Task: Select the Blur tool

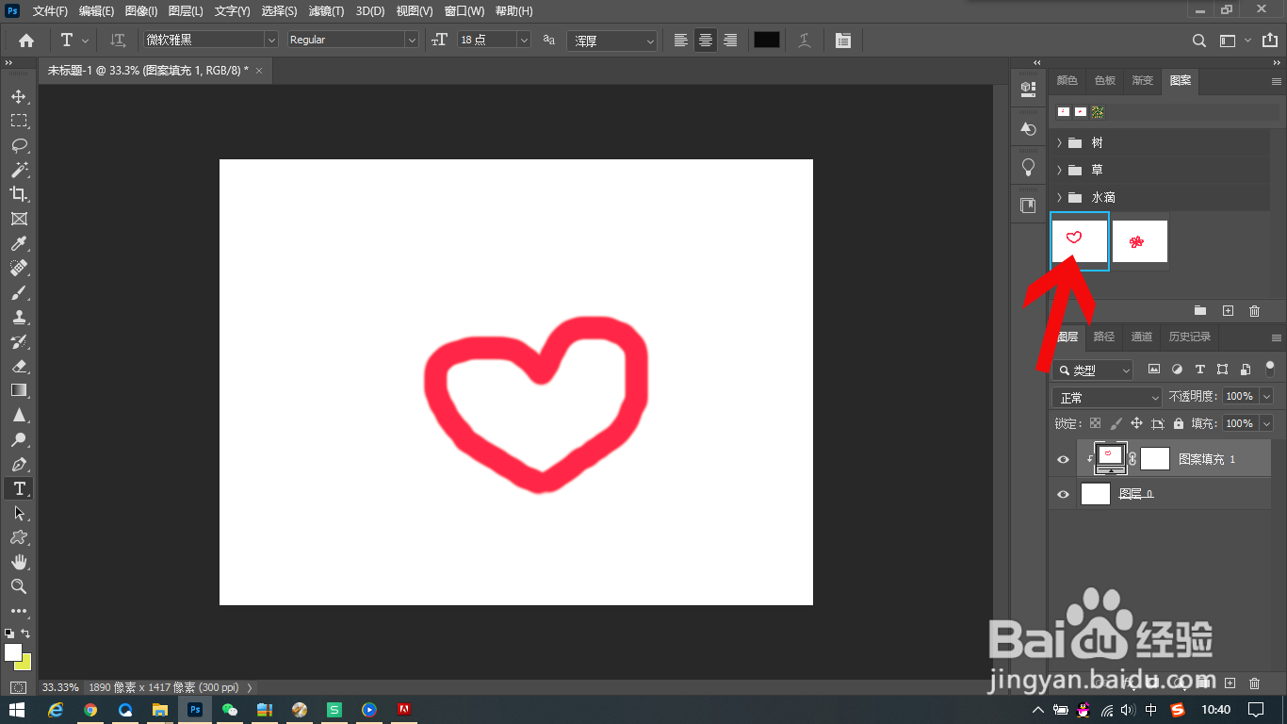Action: (x=19, y=415)
